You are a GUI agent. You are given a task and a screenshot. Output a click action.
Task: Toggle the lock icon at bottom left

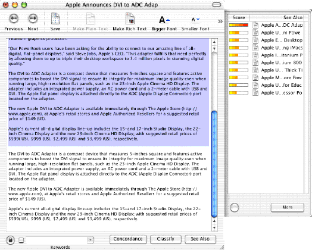coord(10,240)
